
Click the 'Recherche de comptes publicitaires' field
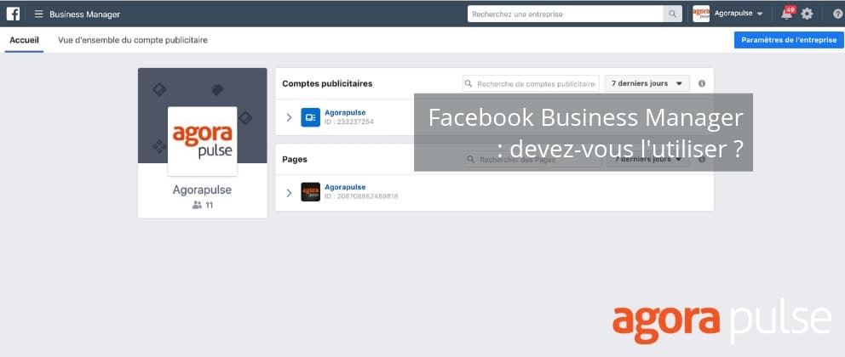(531, 83)
